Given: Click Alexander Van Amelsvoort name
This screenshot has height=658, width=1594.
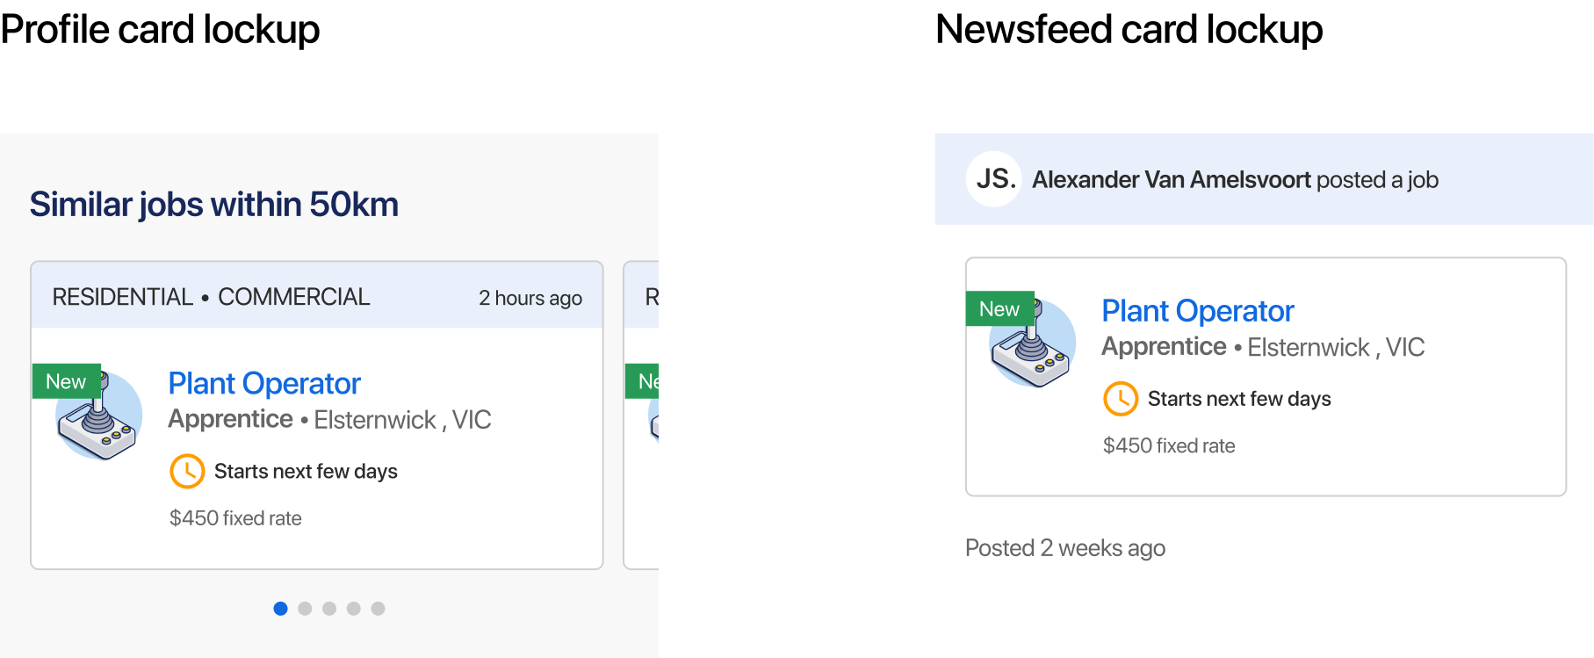Looking at the screenshot, I should [1172, 180].
